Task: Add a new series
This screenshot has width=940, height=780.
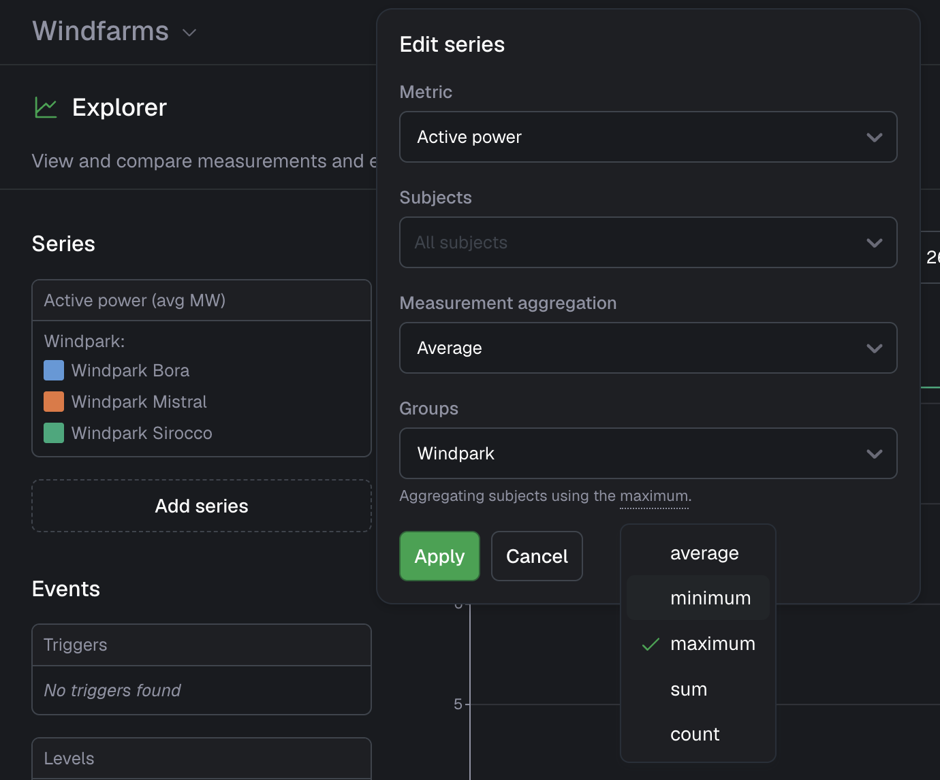Action: [202, 506]
